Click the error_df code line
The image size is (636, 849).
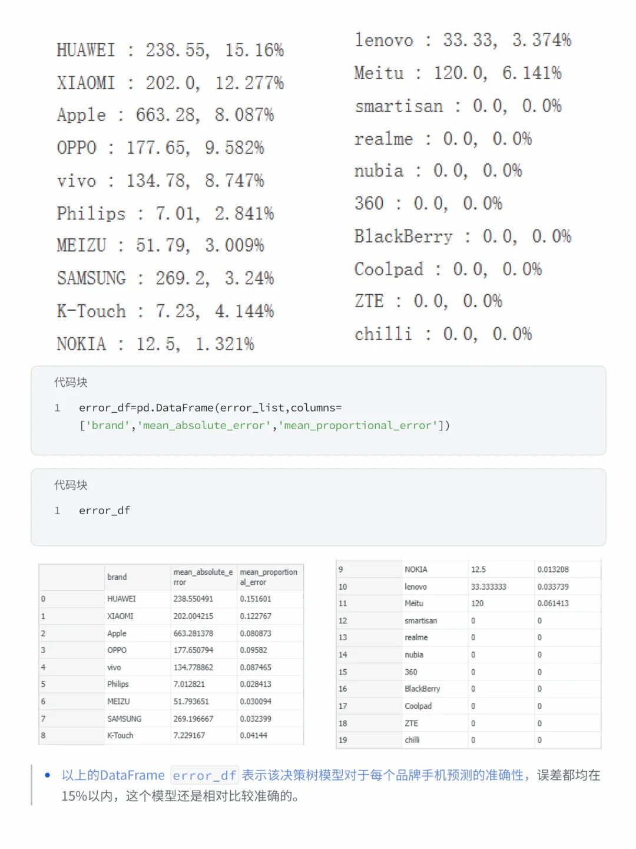(x=104, y=511)
